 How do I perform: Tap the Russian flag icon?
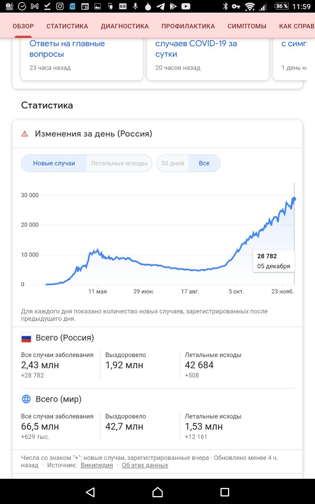pyautogui.click(x=26, y=338)
